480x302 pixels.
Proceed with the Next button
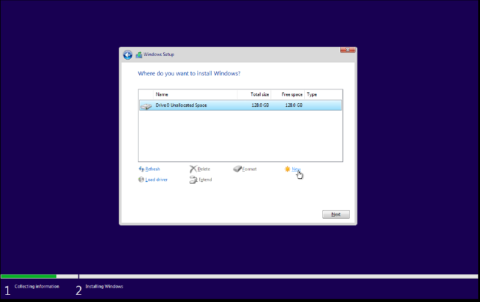(336, 214)
